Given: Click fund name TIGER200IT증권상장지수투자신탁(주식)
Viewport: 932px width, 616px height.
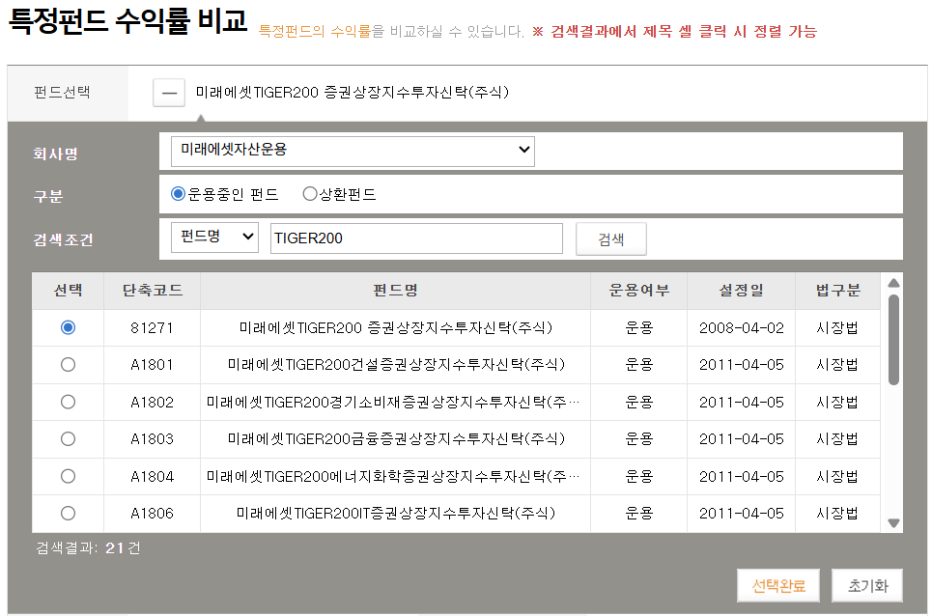Looking at the screenshot, I should click(x=396, y=514).
